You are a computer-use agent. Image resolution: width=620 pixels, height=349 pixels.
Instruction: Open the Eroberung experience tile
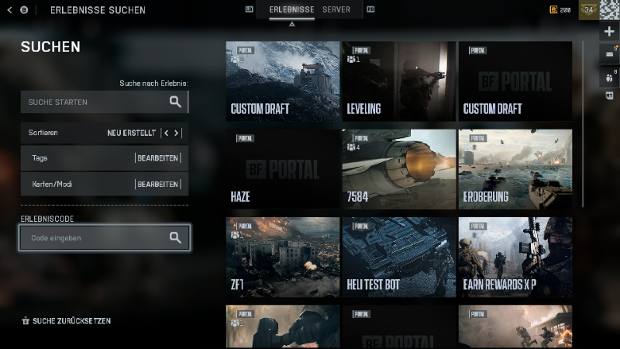(x=515, y=169)
